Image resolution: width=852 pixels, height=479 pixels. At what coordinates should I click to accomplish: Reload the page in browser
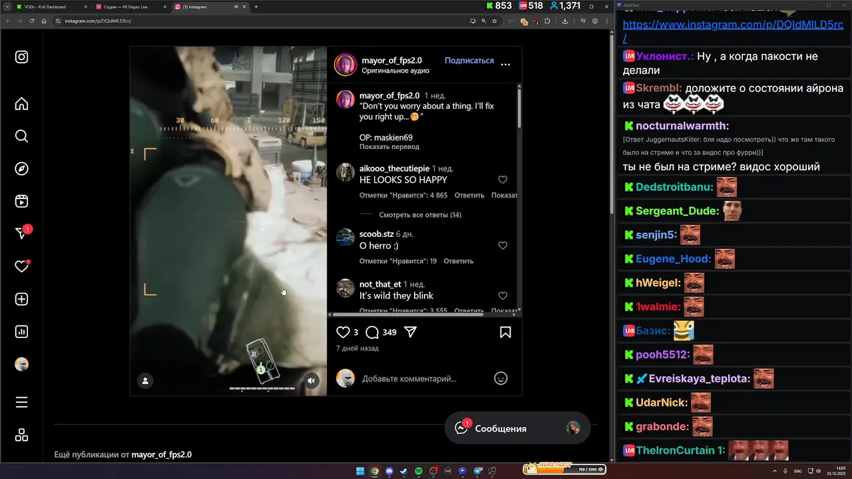[x=31, y=21]
